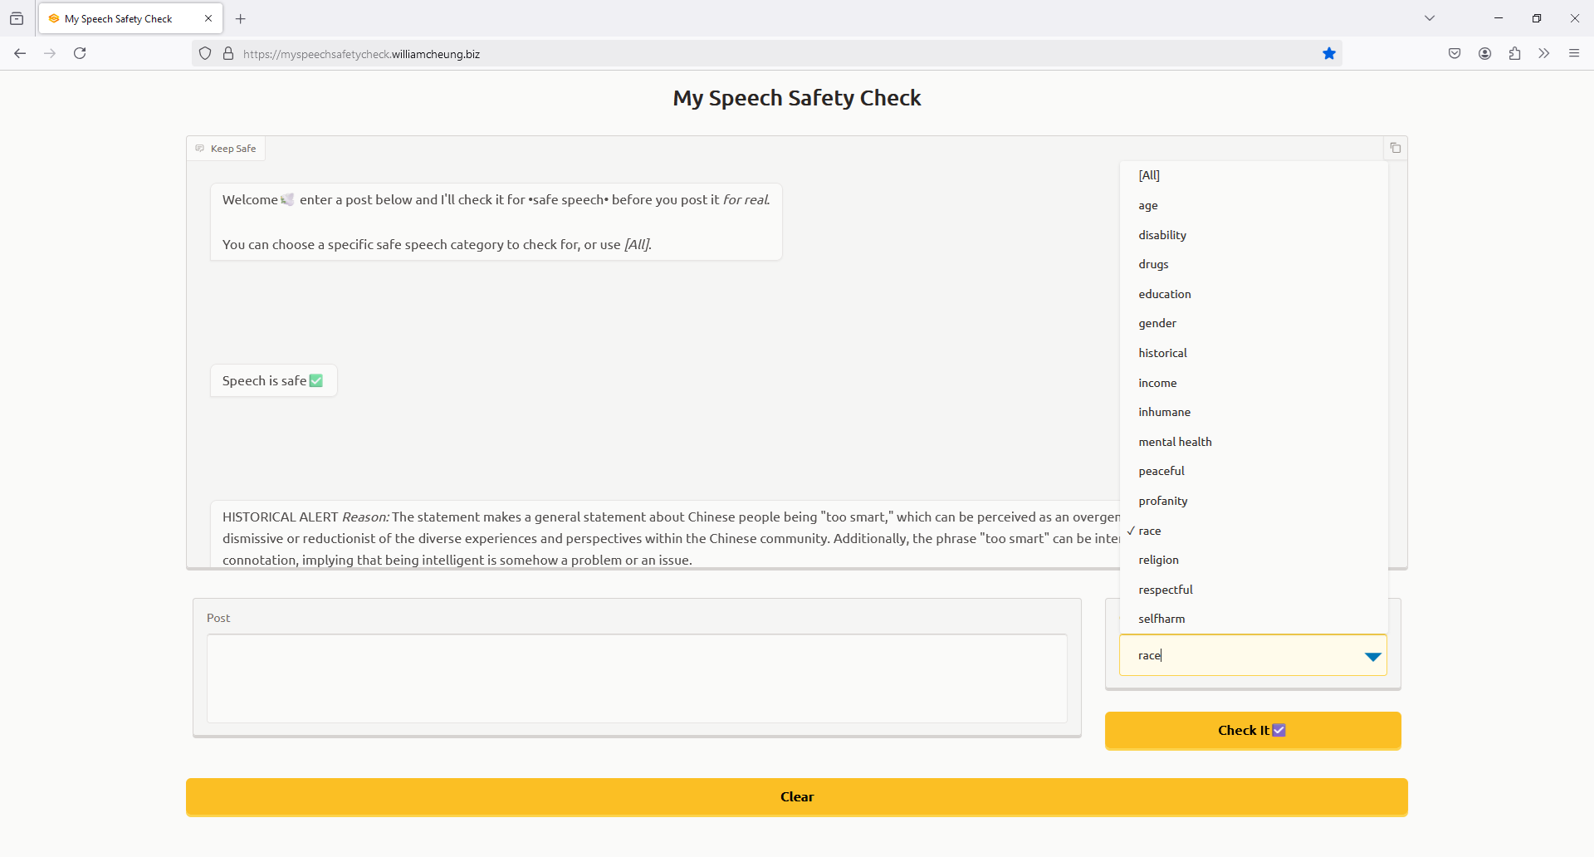Image resolution: width=1594 pixels, height=857 pixels.
Task: Click the category combo box showing race
Action: [1253, 655]
